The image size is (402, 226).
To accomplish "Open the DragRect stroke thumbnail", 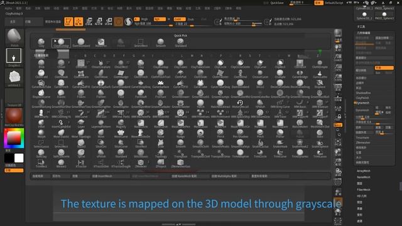I will pyautogui.click(x=14, y=57).
